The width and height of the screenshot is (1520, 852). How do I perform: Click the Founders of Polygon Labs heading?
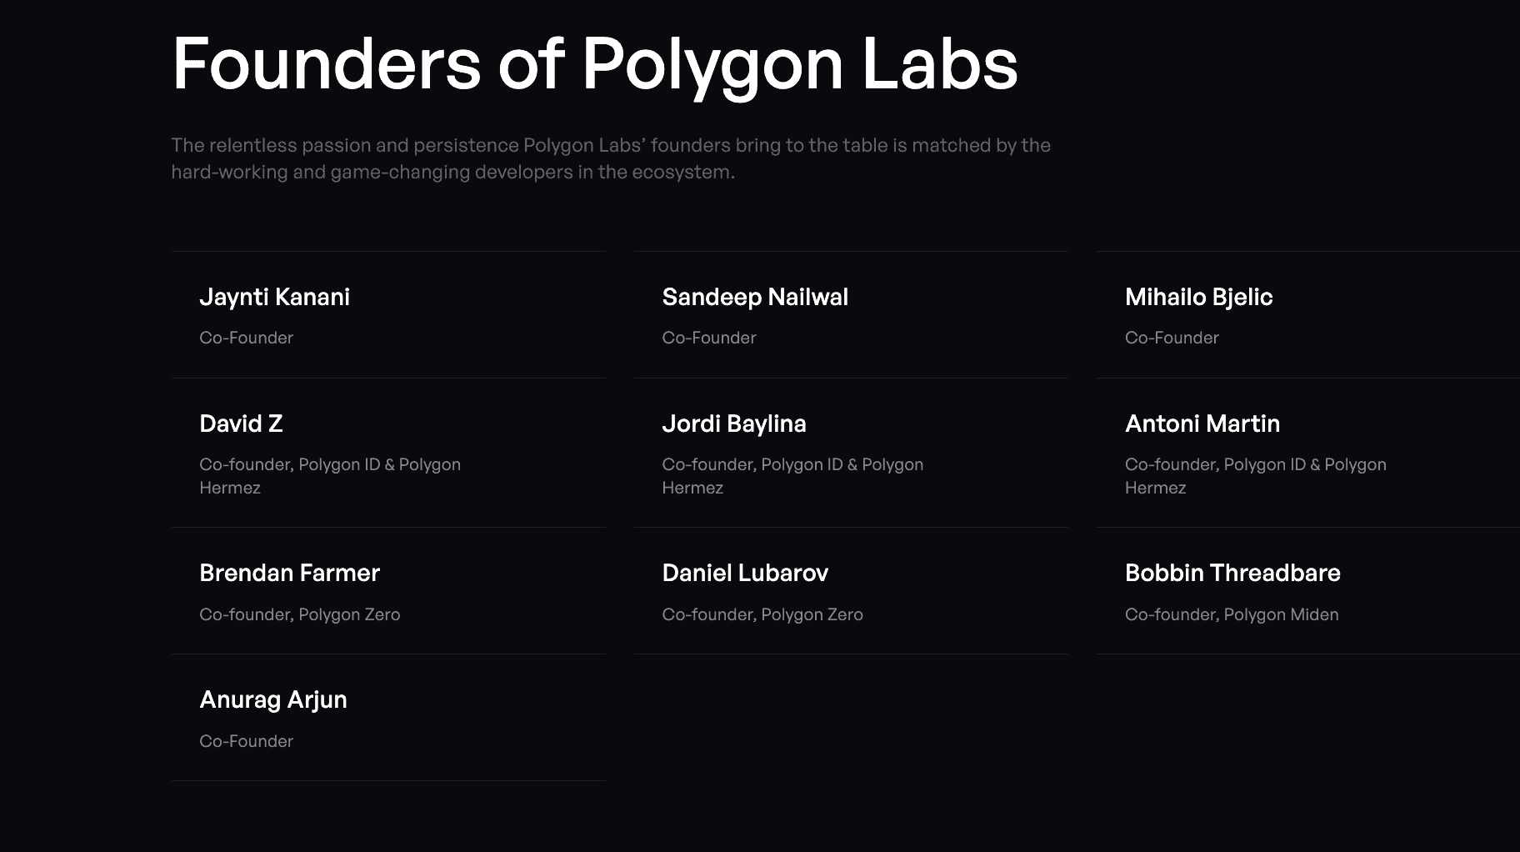594,65
